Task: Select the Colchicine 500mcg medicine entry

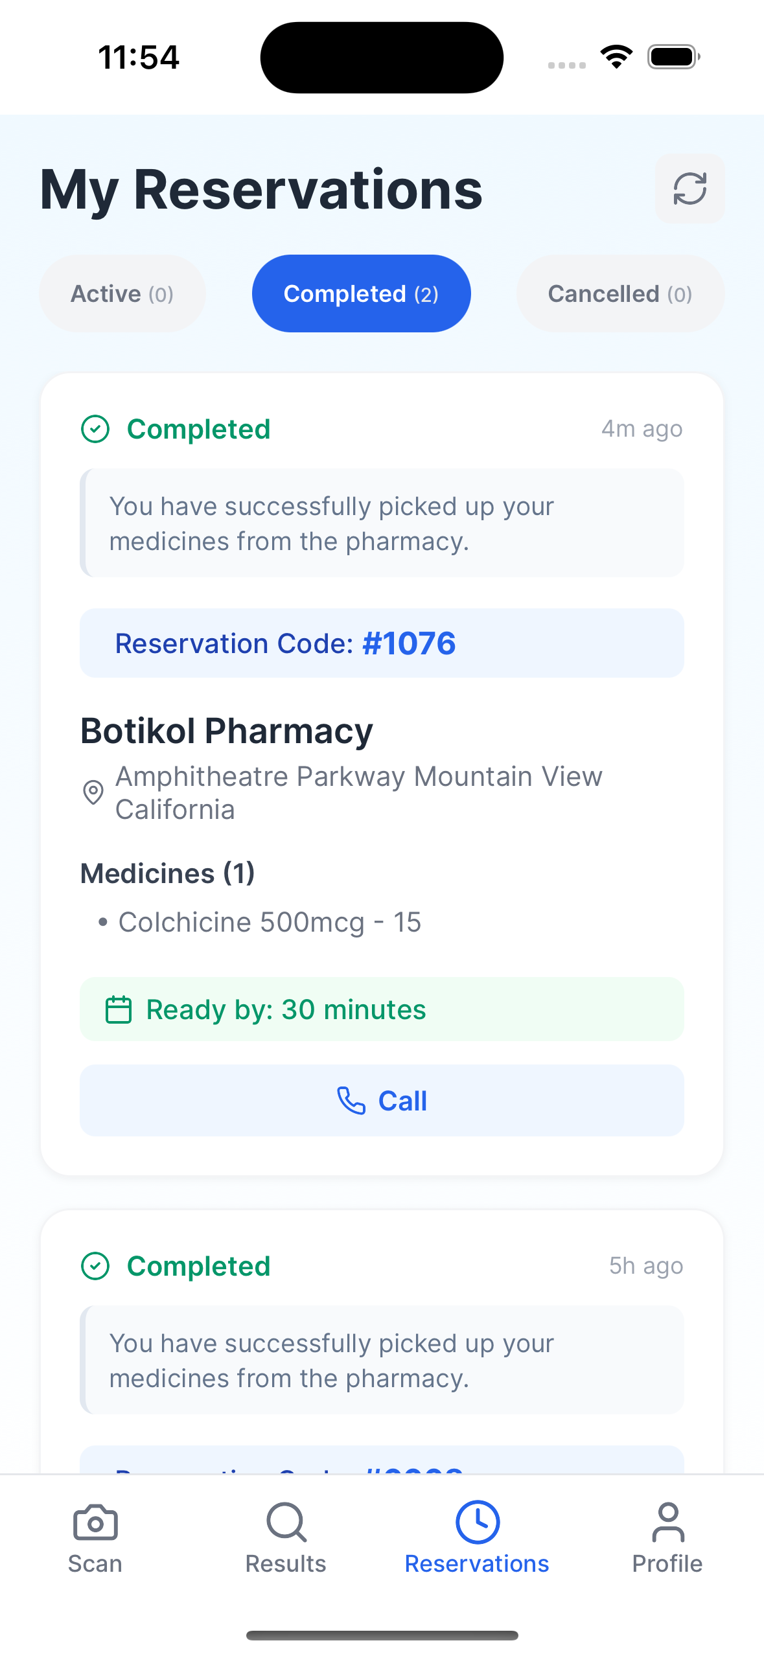Action: 260,922
